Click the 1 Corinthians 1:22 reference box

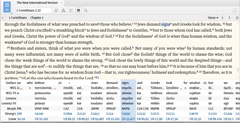coord(34,11)
